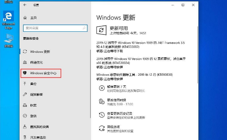This screenshot has height=140, width=227.
Task: Click the 传递优化 sidebar icon
Action: 25,62
